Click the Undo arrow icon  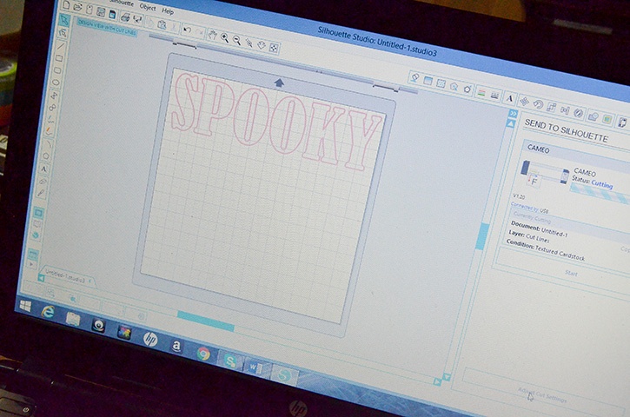[x=187, y=30]
